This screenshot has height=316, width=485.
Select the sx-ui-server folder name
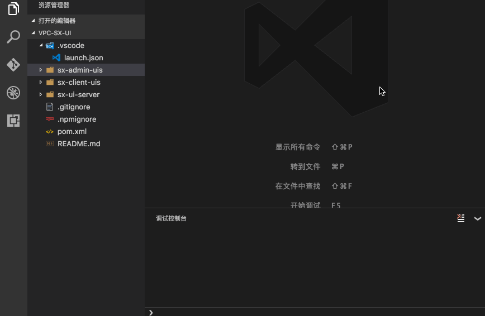pos(78,94)
